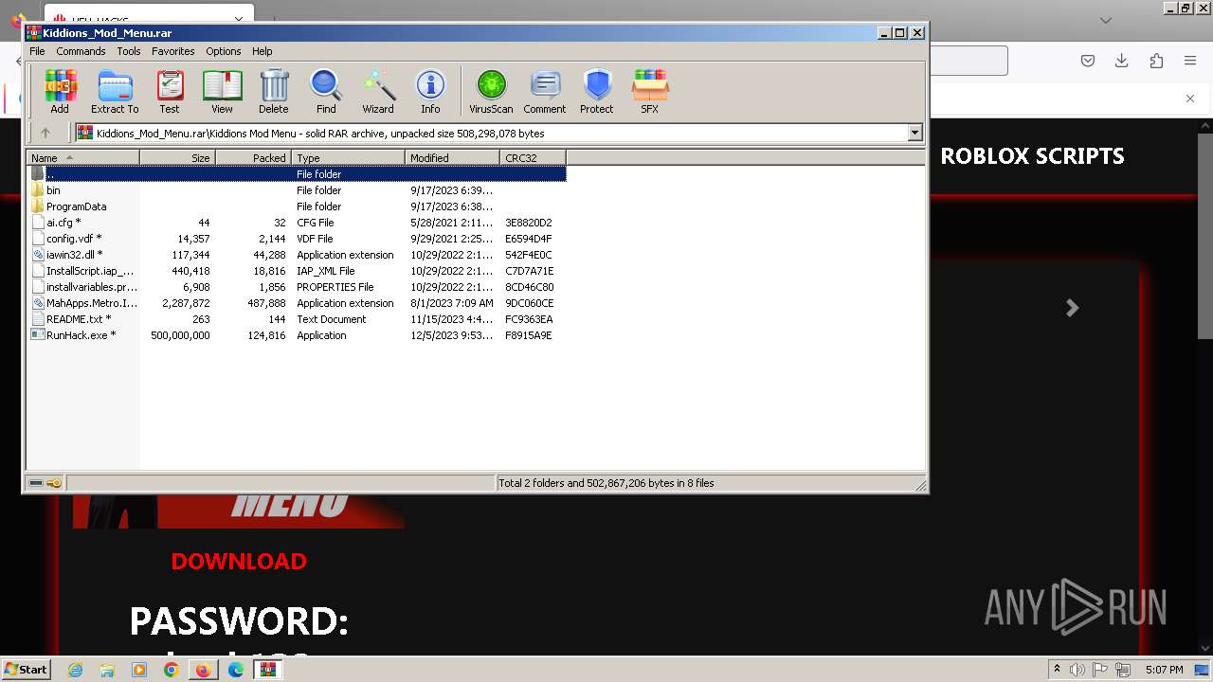Click the View toolbar icon

pyautogui.click(x=222, y=92)
